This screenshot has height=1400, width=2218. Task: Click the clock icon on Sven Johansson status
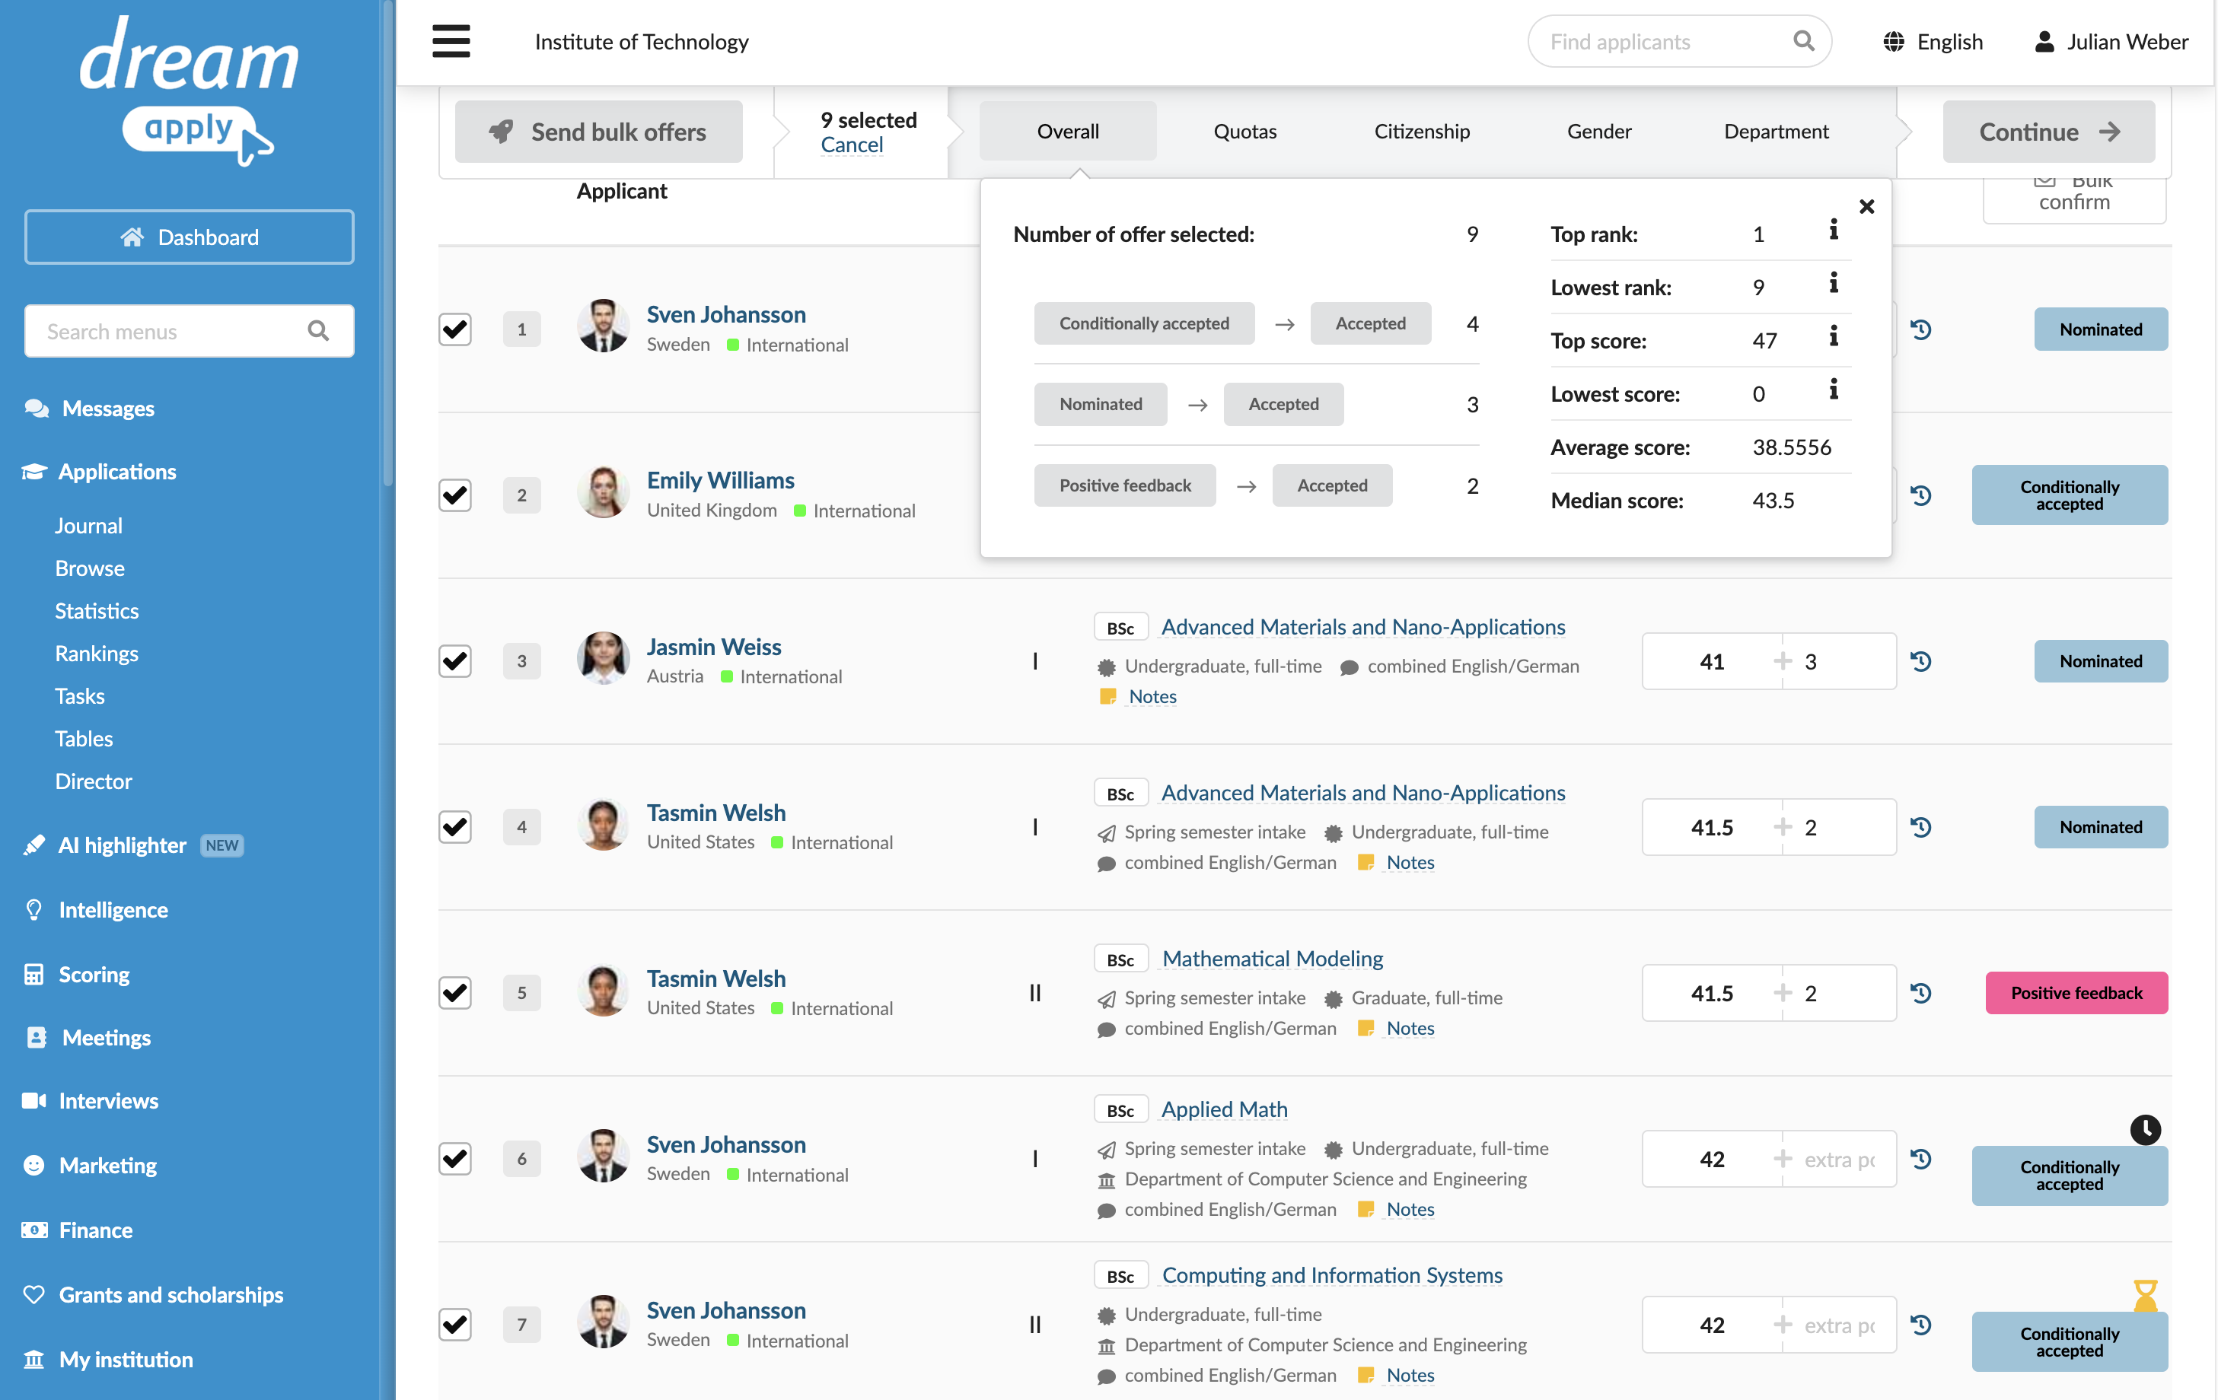pos(2144,1129)
